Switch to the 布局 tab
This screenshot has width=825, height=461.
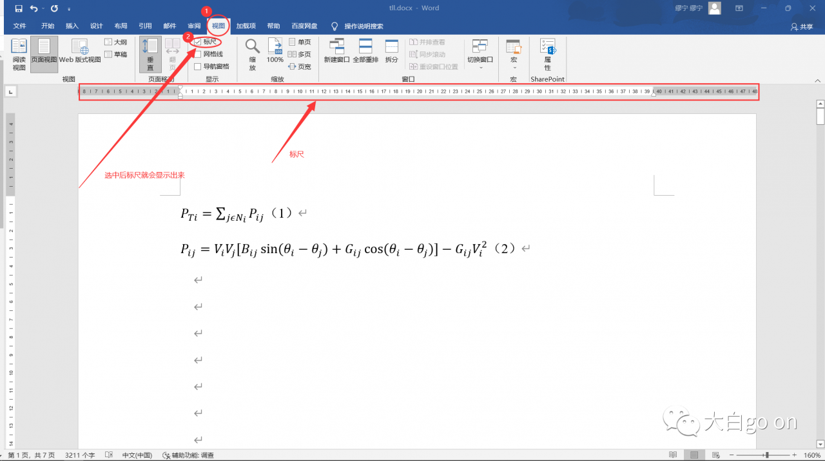coord(121,26)
